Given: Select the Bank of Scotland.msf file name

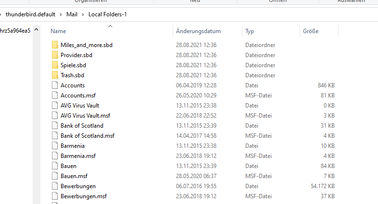Looking at the screenshot, I should pos(88,136).
